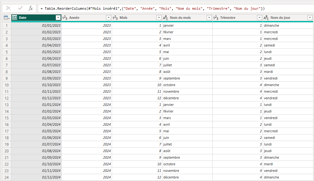Change data type via Année column 123 icon
Viewport: 314px width, 181px height.
(x=65, y=18)
